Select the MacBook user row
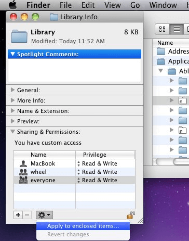This screenshot has height=241, width=189. pyautogui.click(x=74, y=163)
